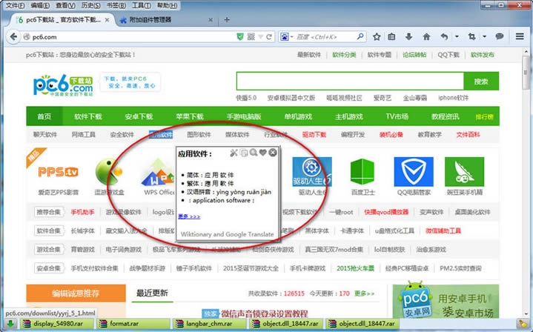Screen dimensions: 533x332
Task: Open the 书签(B) menu
Action: click(x=116, y=5)
